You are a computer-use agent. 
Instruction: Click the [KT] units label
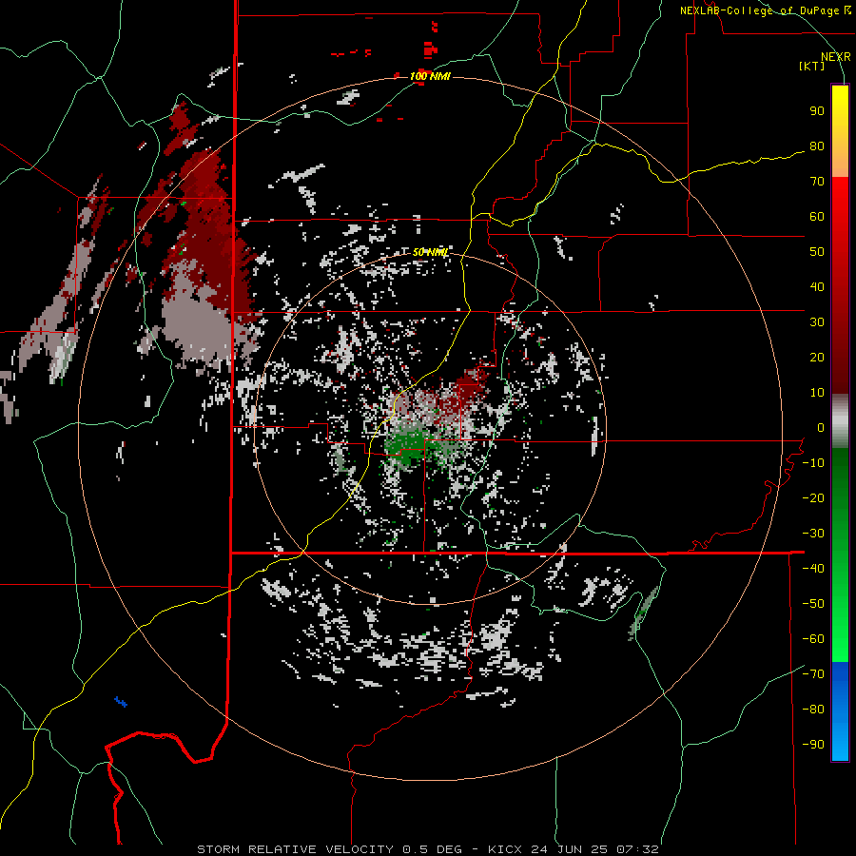click(x=812, y=66)
